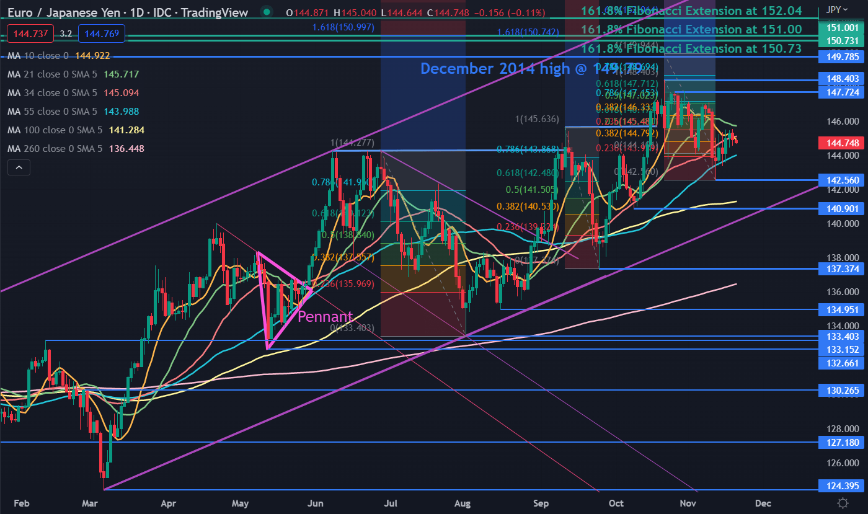Open chart settings gear in bottom corner

[843, 503]
